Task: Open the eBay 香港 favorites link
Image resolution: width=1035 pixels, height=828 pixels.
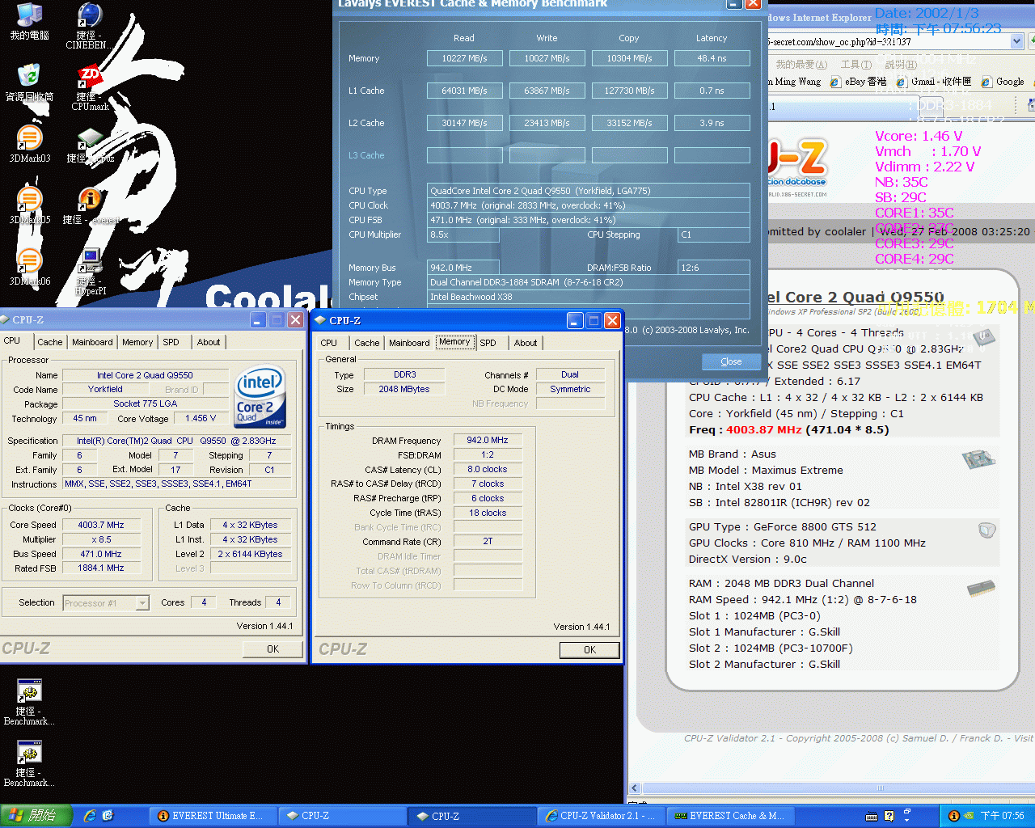Action: (858, 82)
